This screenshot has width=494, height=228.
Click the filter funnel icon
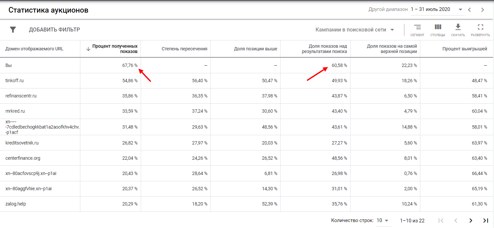coord(13,30)
